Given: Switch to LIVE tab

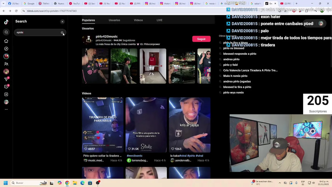Looking at the screenshot, I should click(160, 20).
